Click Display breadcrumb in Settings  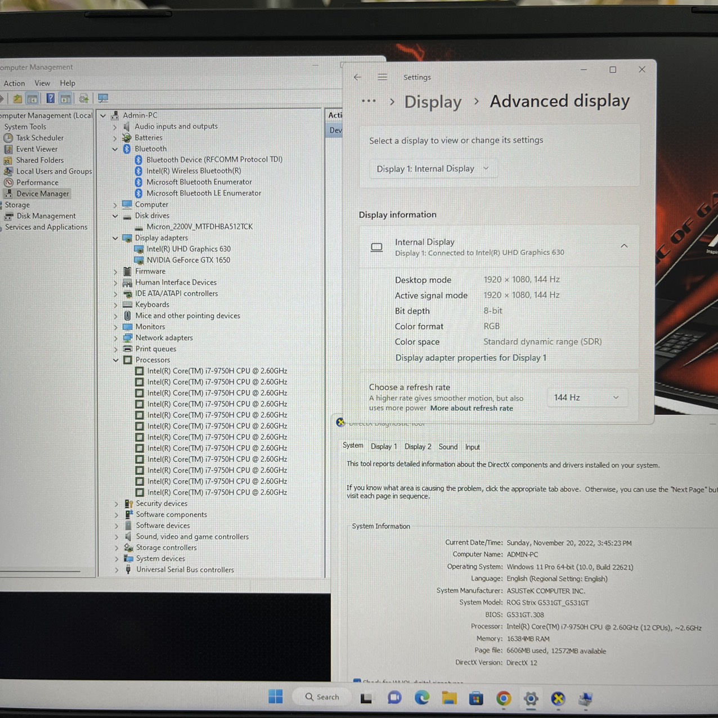433,102
